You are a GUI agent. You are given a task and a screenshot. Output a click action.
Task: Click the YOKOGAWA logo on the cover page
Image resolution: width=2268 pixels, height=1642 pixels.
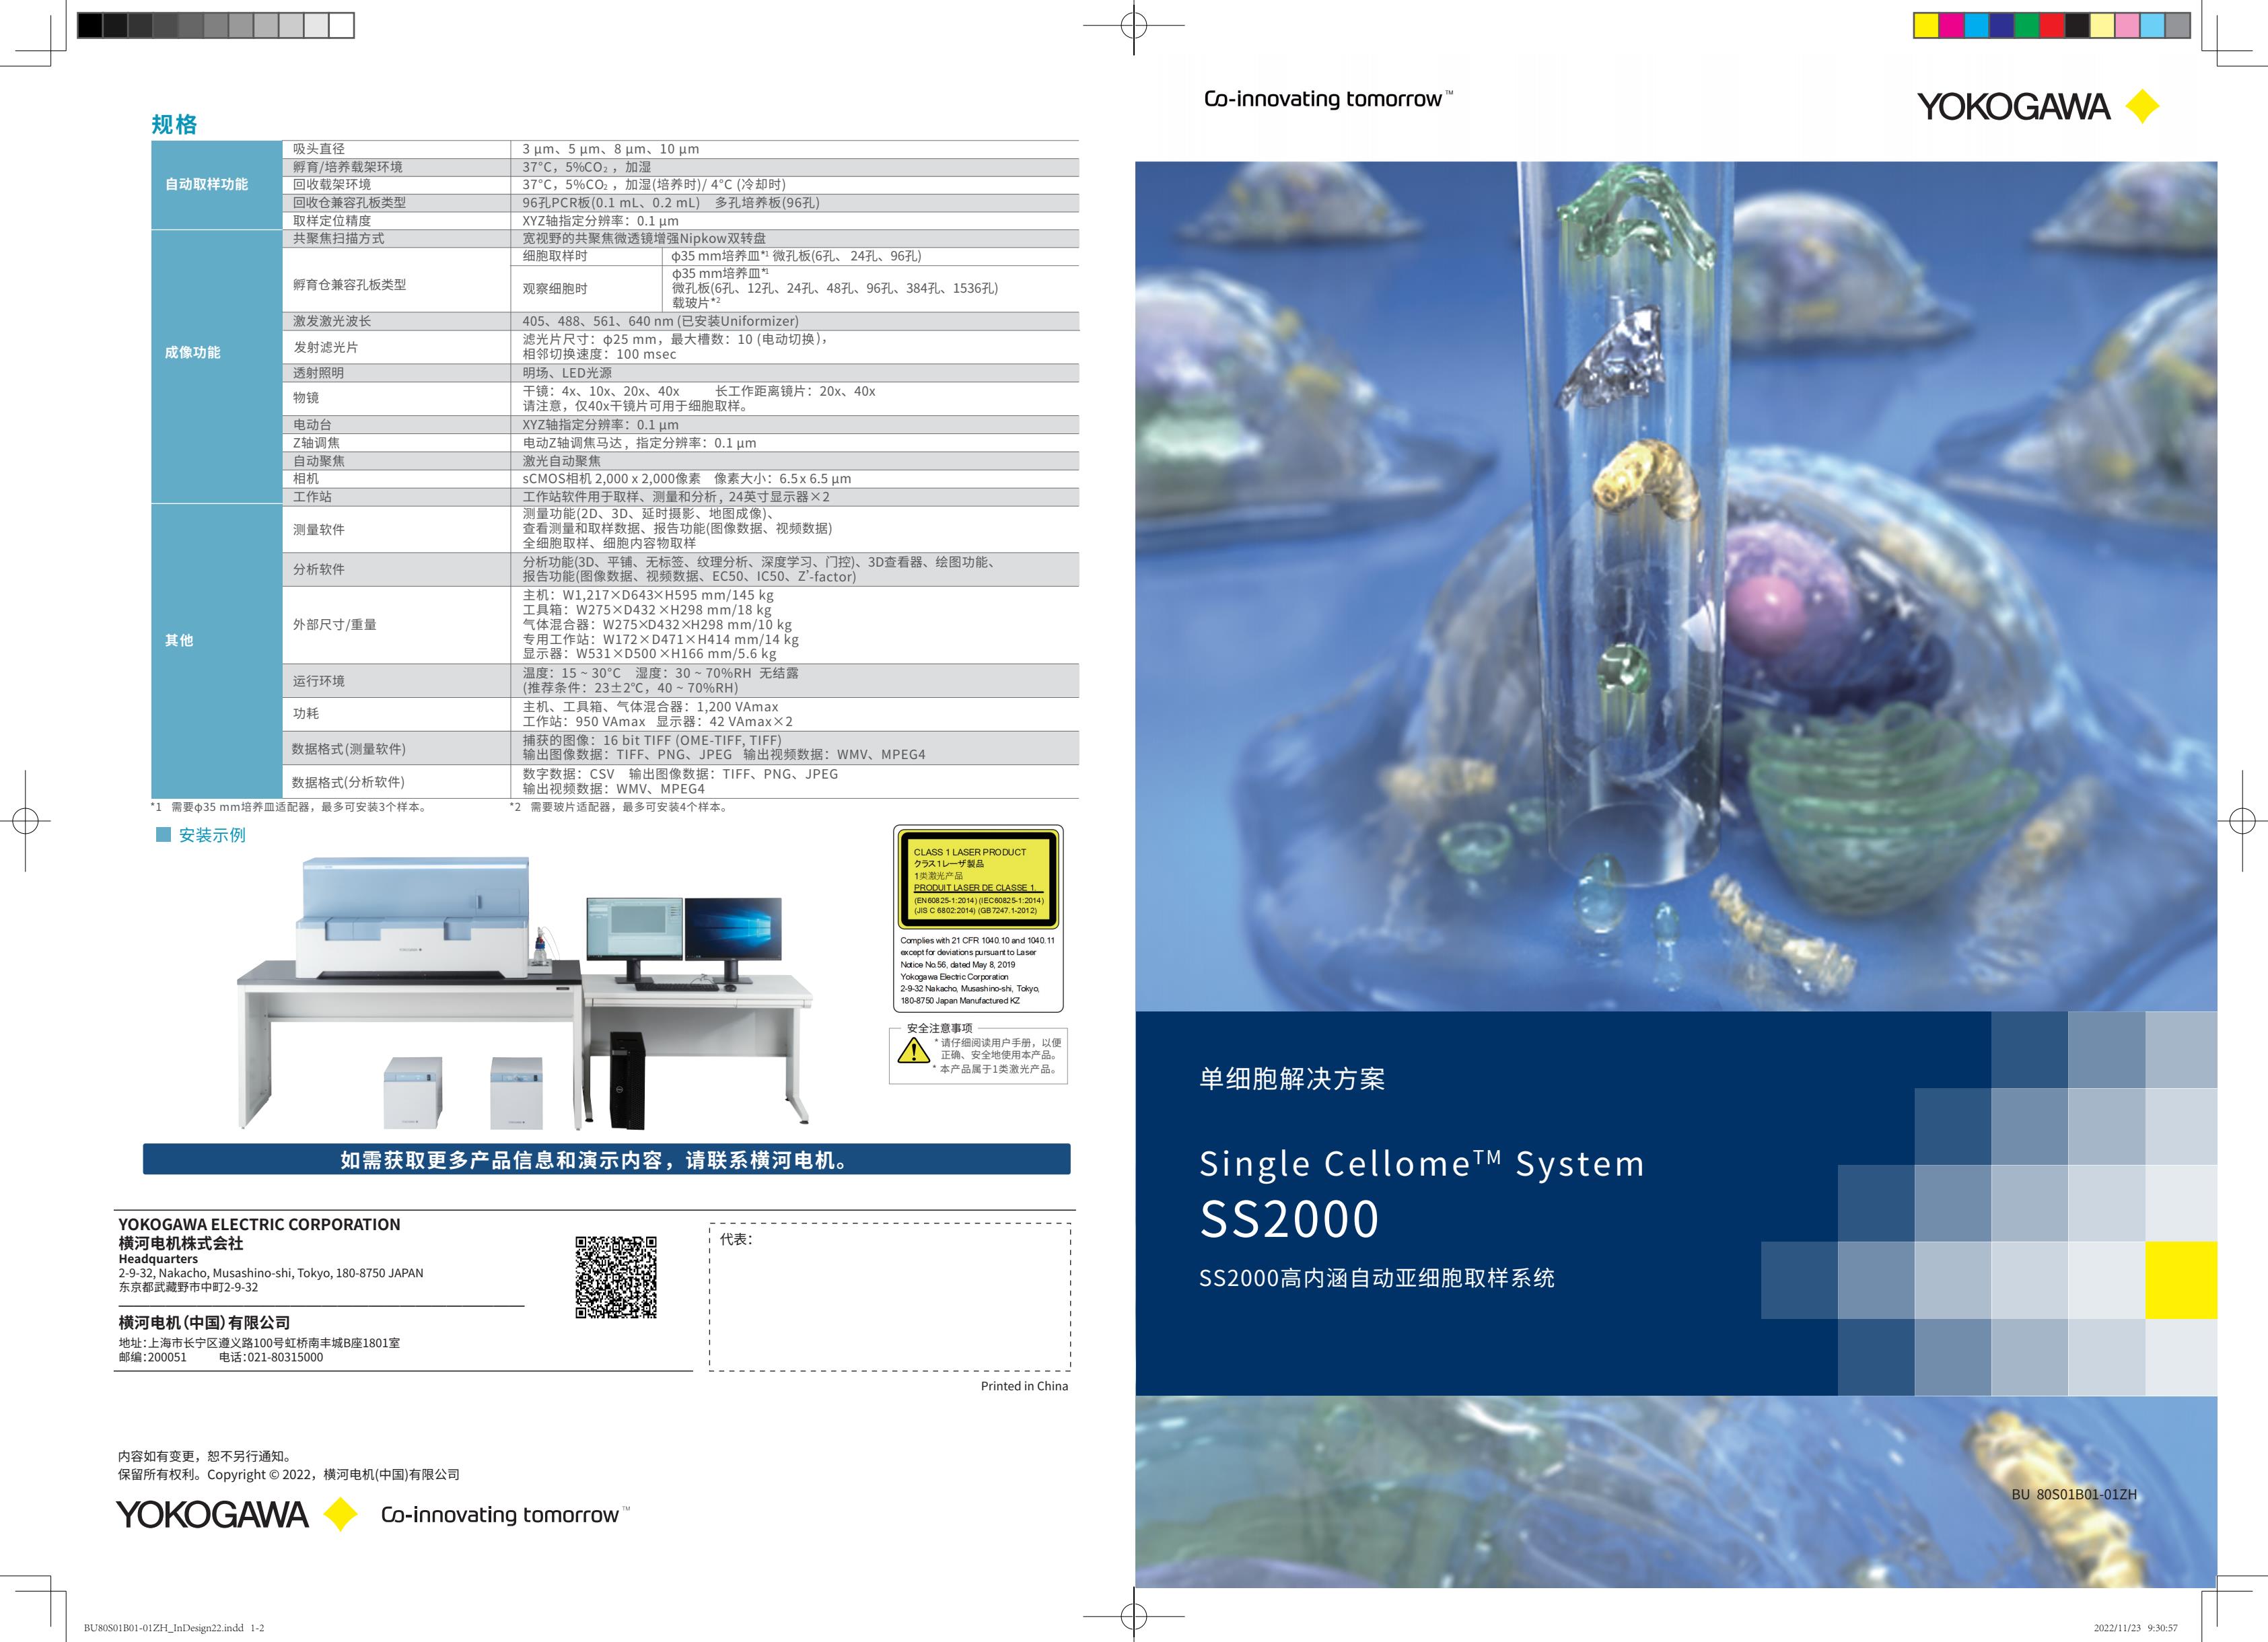pos(2013,106)
